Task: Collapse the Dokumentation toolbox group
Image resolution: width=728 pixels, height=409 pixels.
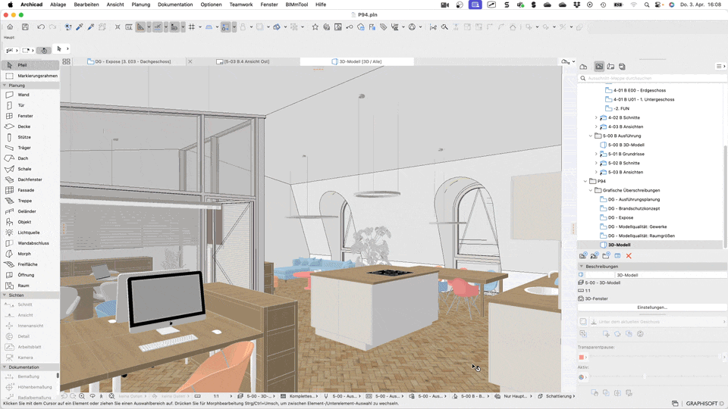Action: point(5,367)
